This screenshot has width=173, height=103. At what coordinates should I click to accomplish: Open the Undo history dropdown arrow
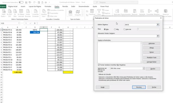[32, 2]
